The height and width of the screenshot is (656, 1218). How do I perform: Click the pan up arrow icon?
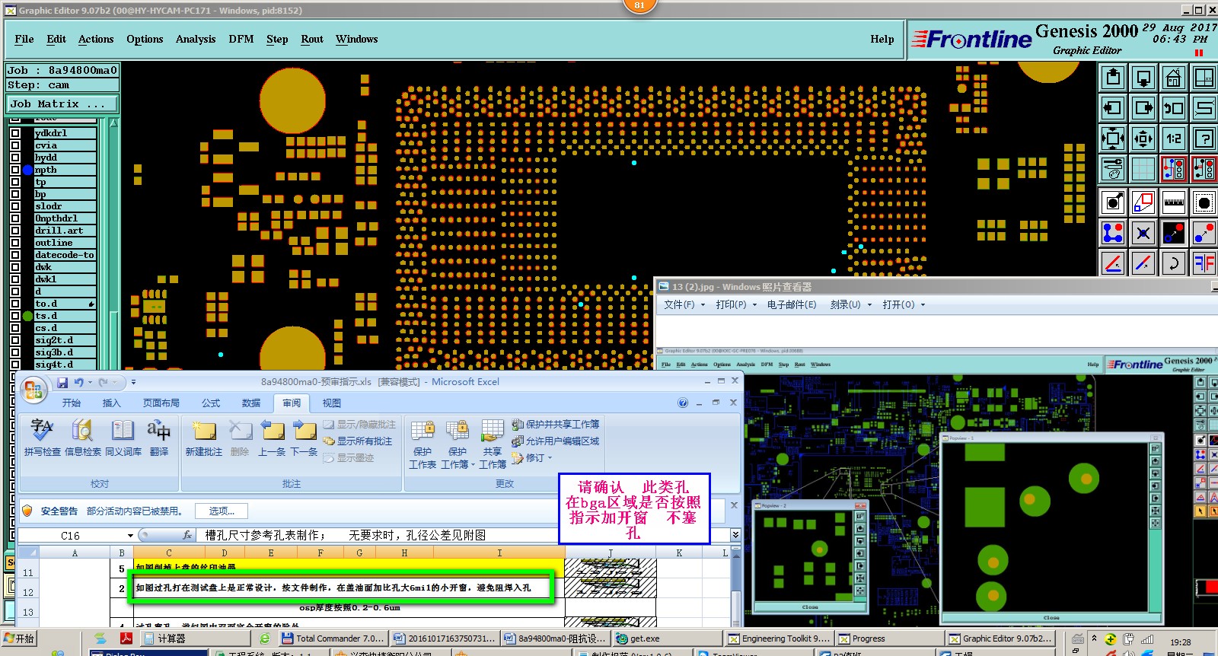(1113, 78)
